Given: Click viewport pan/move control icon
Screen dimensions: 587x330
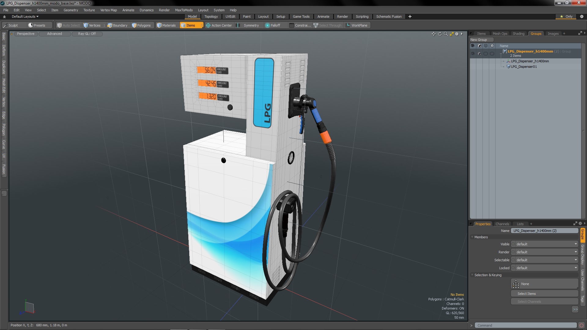Looking at the screenshot, I should pyautogui.click(x=434, y=34).
